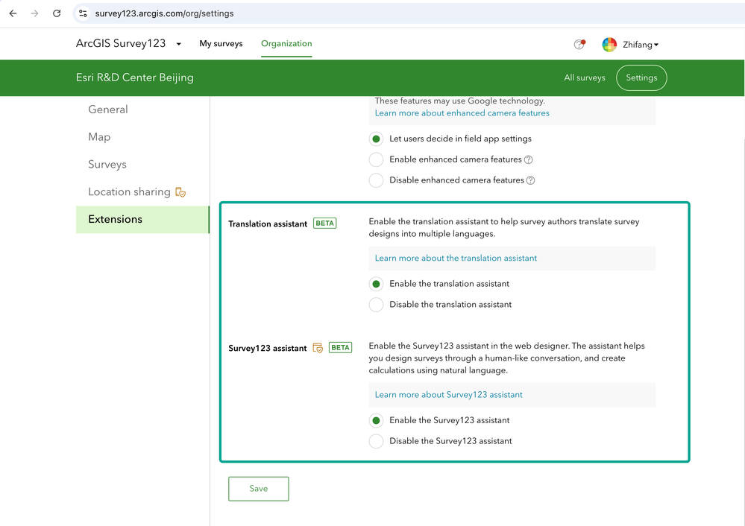This screenshot has width=745, height=526.
Task: Select Enable the translation assistant
Action: [x=376, y=284]
